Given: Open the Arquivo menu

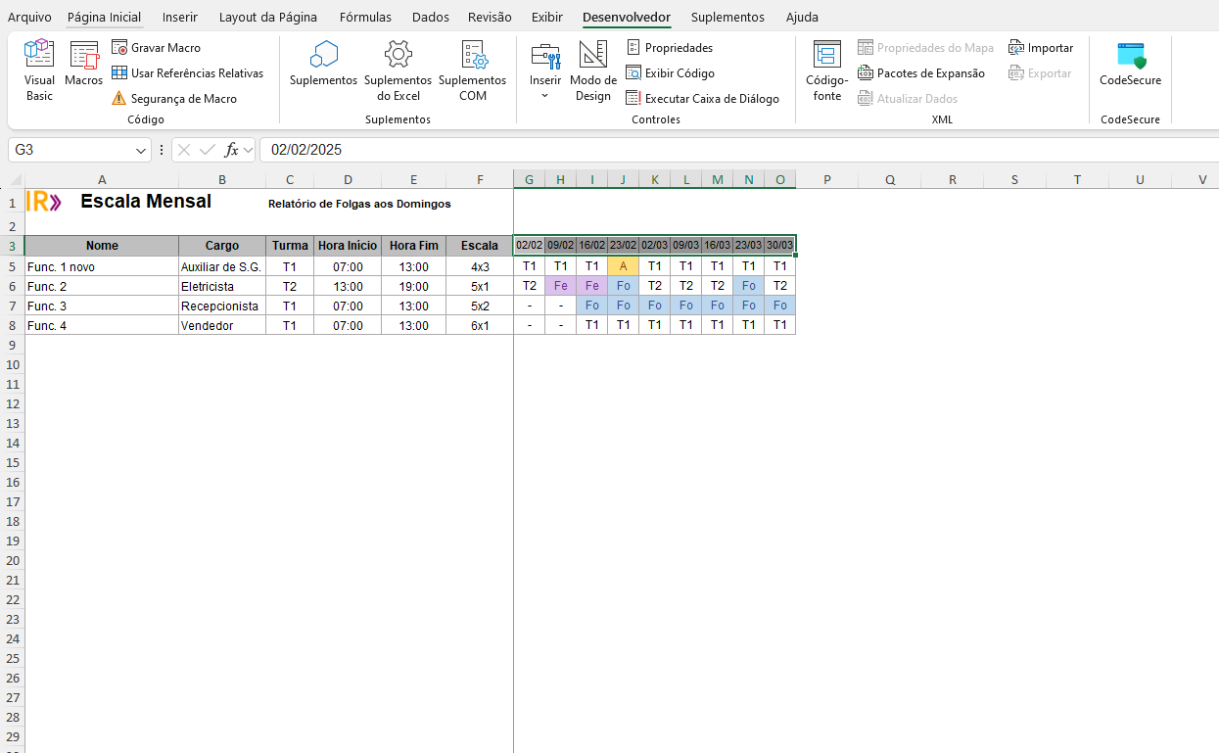Looking at the screenshot, I should point(29,17).
